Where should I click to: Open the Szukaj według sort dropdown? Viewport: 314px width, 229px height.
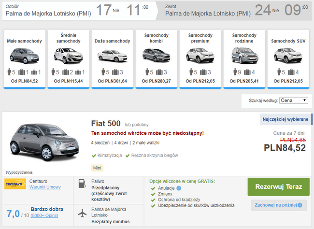tap(294, 100)
